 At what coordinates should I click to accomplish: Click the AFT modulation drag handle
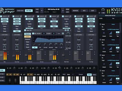pos(21,75)
